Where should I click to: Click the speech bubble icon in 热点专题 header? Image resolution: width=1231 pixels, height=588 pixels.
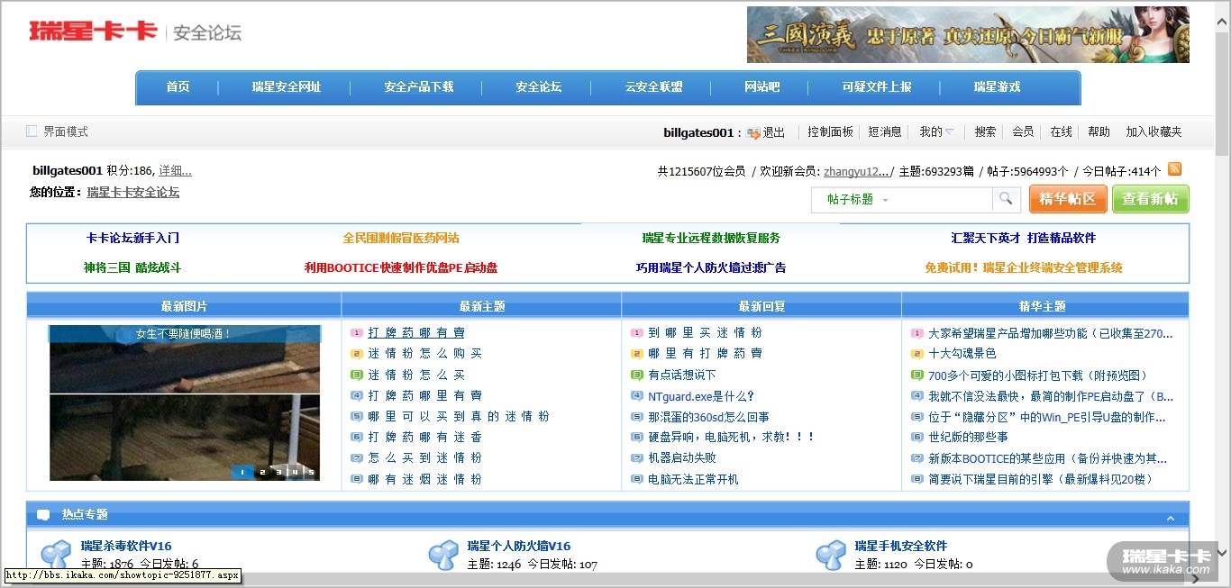[x=43, y=515]
